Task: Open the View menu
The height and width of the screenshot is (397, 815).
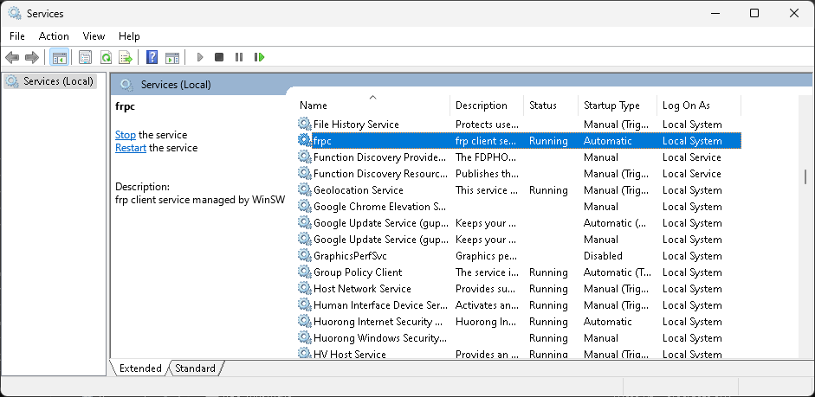Action: [x=94, y=36]
